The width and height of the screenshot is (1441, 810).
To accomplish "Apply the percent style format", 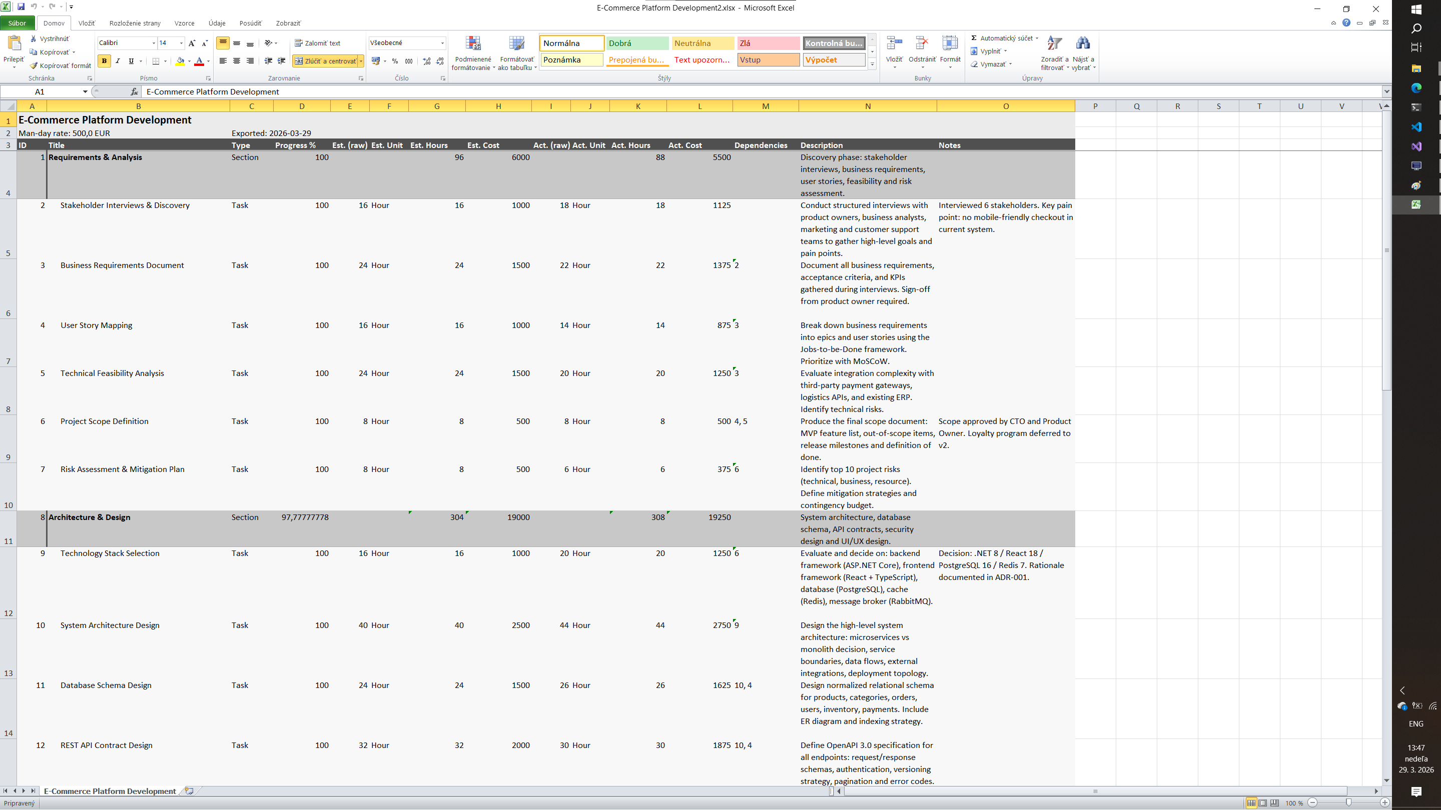I will pyautogui.click(x=395, y=61).
